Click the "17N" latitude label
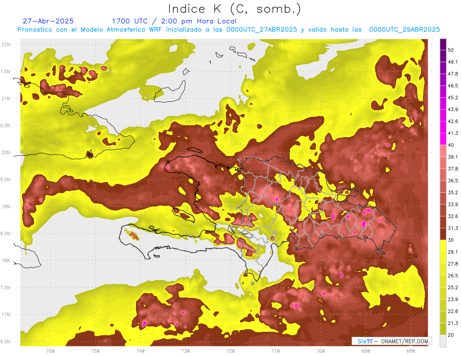This screenshot has width=461, height=356. click(x=6, y=315)
